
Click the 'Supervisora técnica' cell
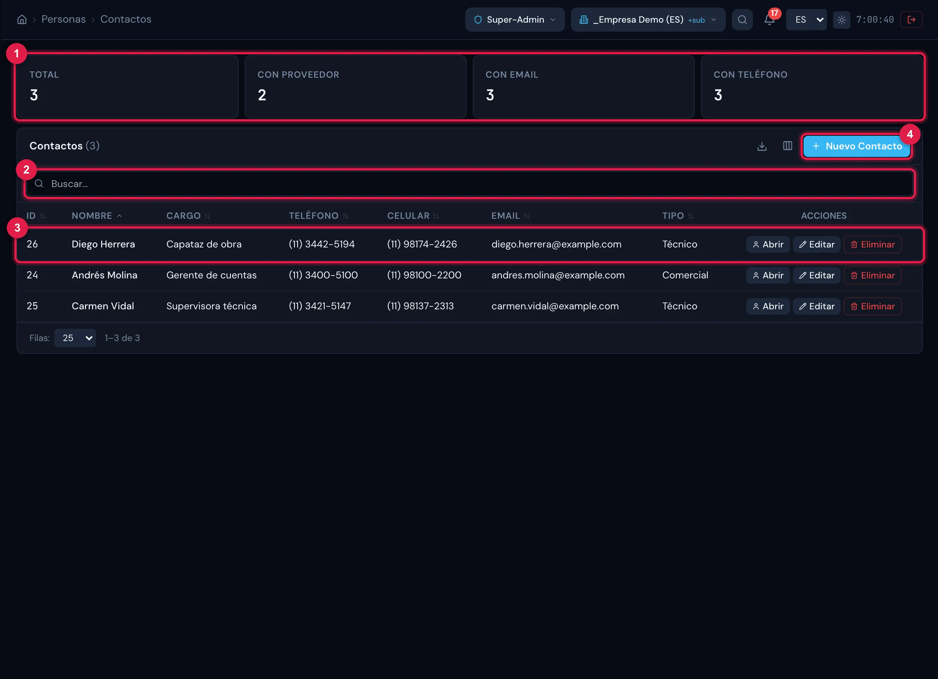[211, 306]
